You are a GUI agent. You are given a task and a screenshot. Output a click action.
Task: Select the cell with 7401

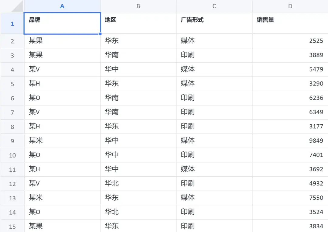pyautogui.click(x=290, y=155)
